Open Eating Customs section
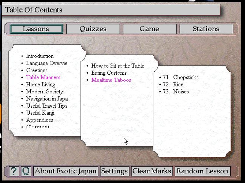Screen dimensions: 245x183 pyautogui.click(x=109, y=73)
